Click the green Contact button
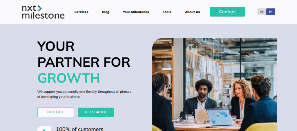 point(227,12)
